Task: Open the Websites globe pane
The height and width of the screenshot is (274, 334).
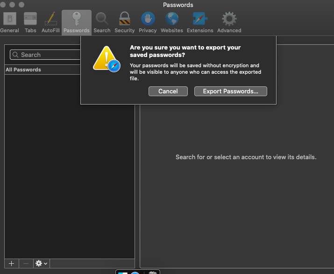Action: [x=172, y=22]
